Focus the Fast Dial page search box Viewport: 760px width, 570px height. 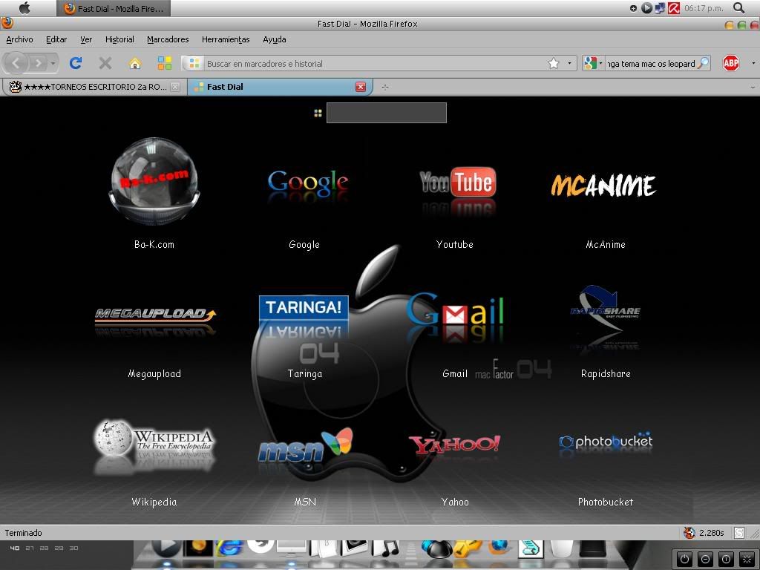click(x=386, y=113)
